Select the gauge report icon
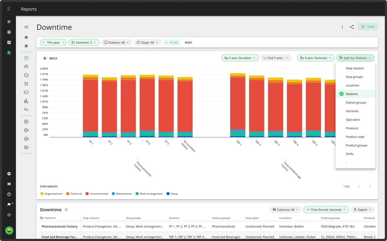 click(26, 67)
